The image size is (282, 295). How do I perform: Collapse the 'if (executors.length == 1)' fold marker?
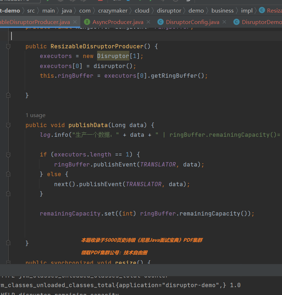click(x=8, y=155)
